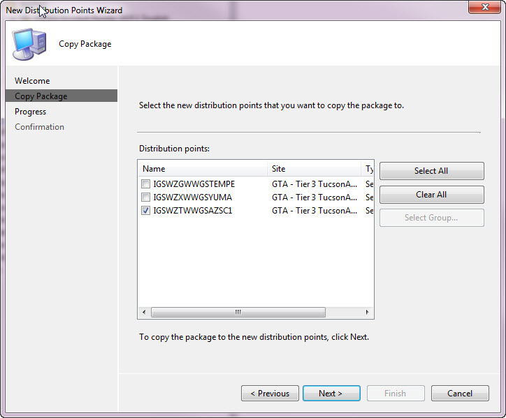Click the Select All button
506x418 pixels.
(x=431, y=171)
